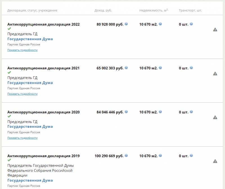Click the help icon beside 2022 income

point(126,24)
